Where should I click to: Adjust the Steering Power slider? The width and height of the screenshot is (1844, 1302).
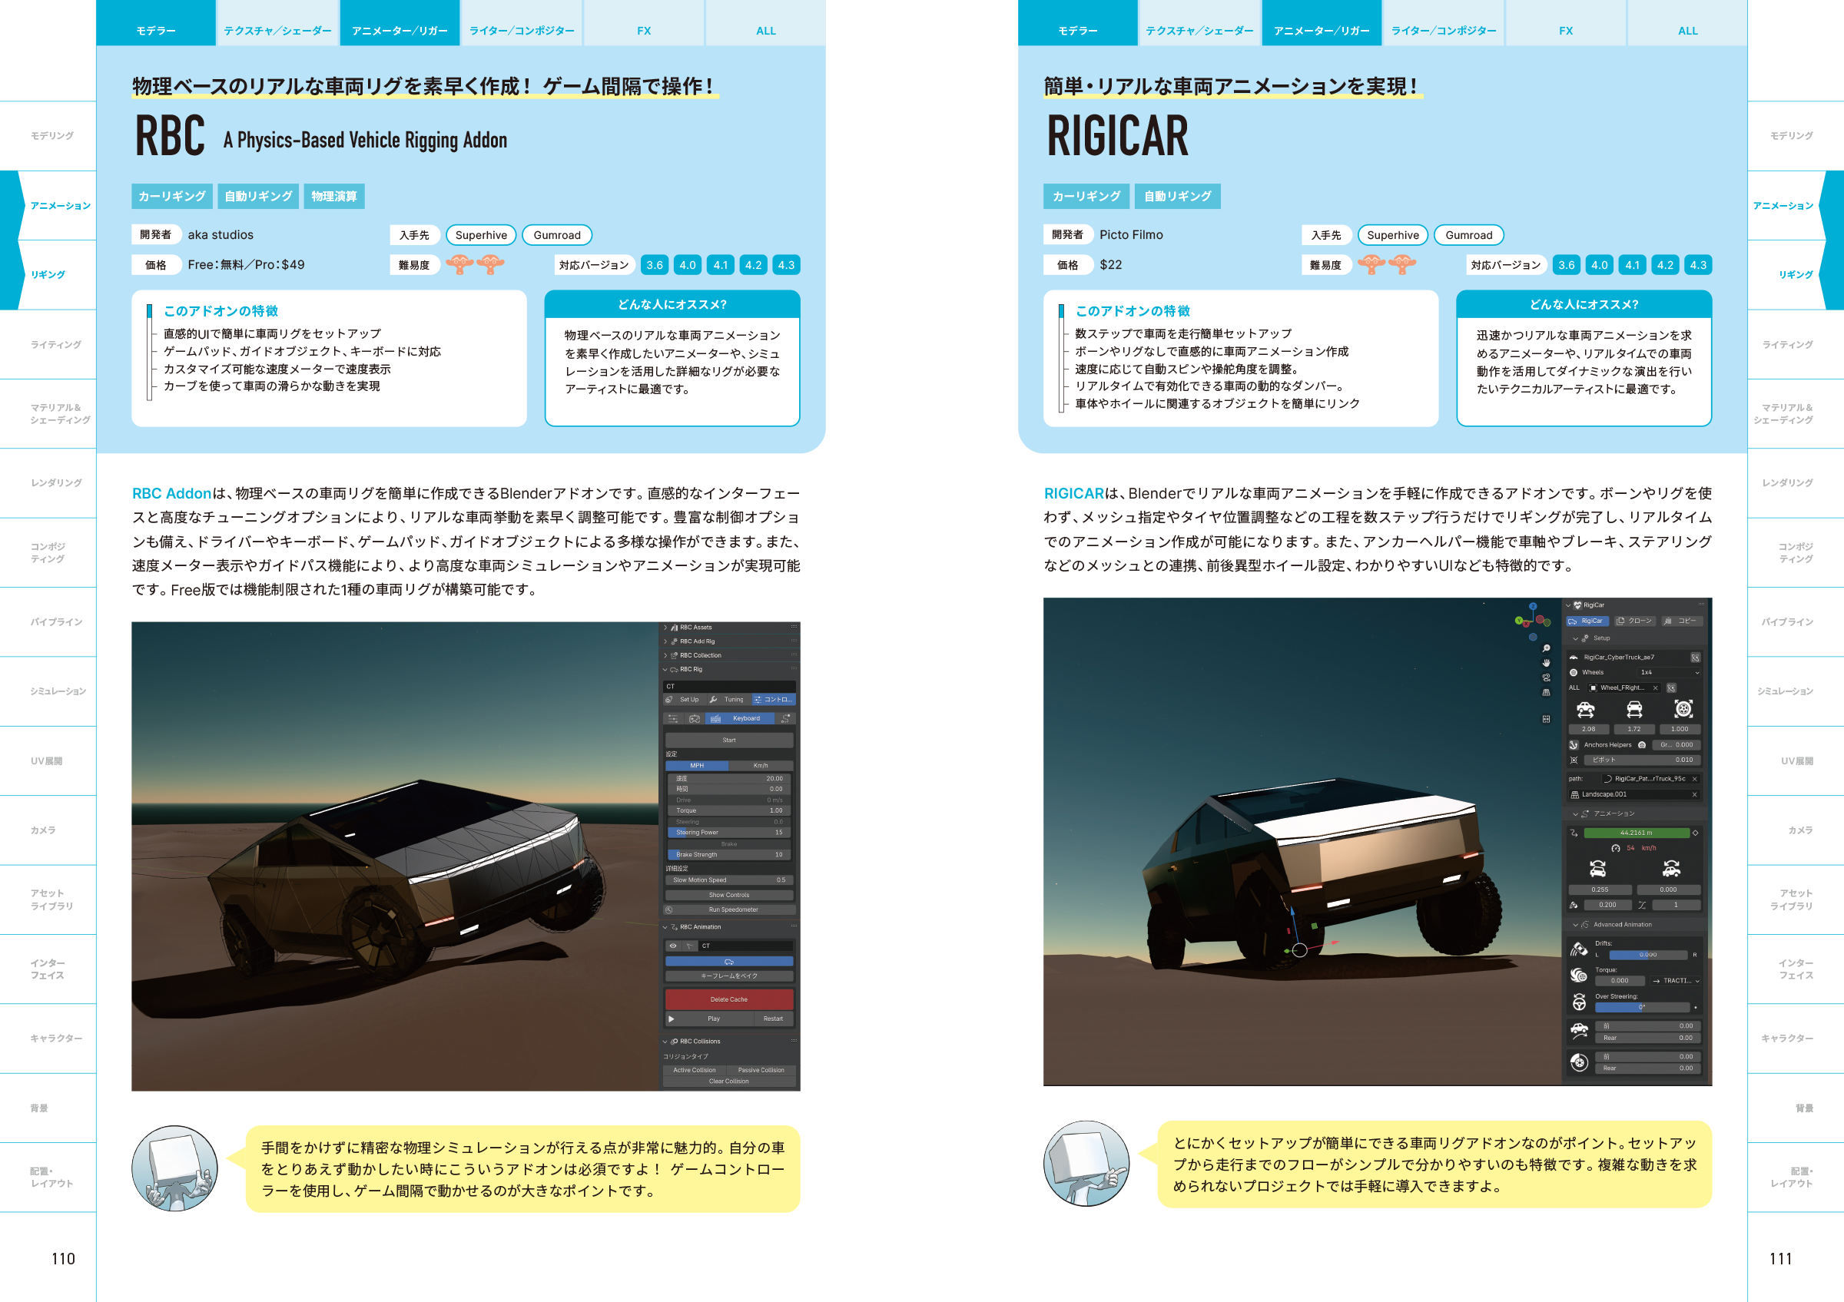[729, 833]
